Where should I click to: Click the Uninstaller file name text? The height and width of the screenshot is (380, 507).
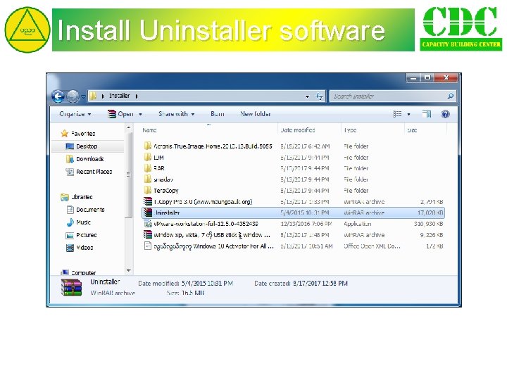167,213
